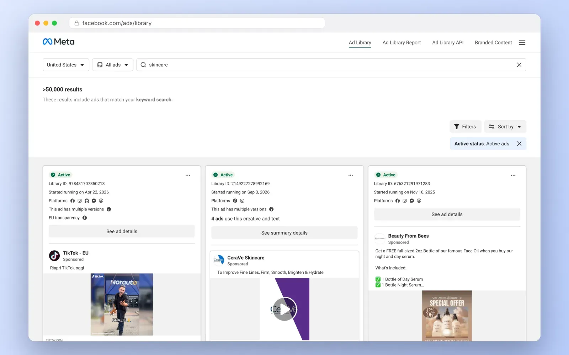Clear the skincare search text

click(x=519, y=65)
